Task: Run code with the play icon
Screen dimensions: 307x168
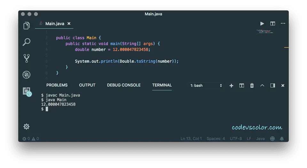Action: pyautogui.click(x=262, y=24)
